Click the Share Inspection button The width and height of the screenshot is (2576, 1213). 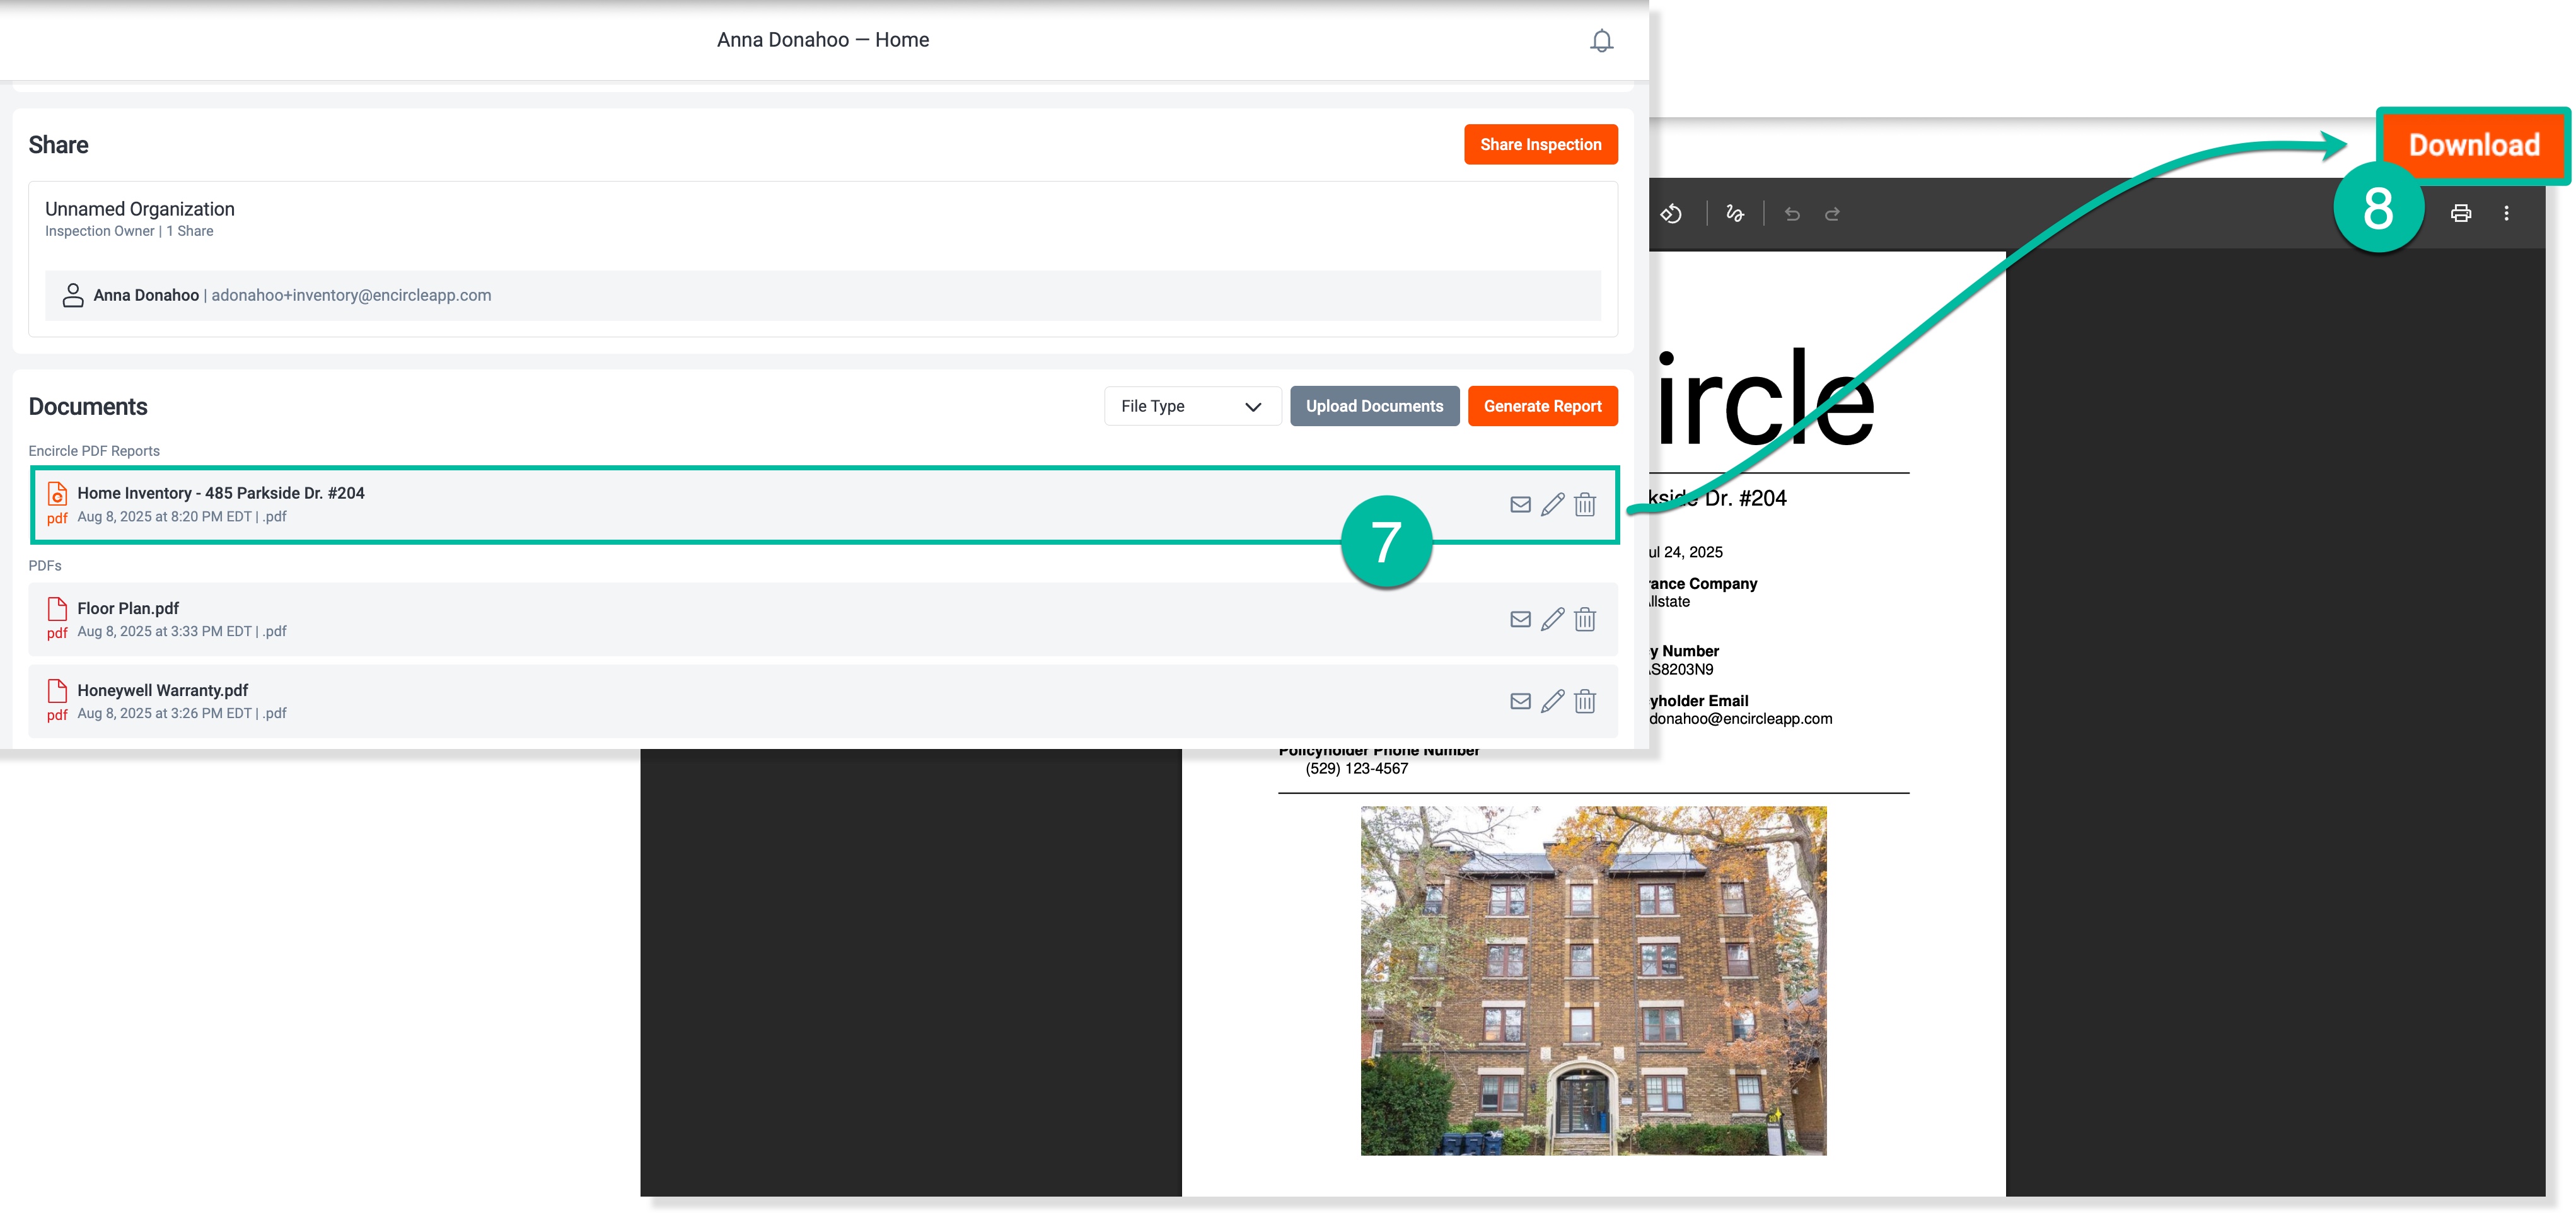1540,145
